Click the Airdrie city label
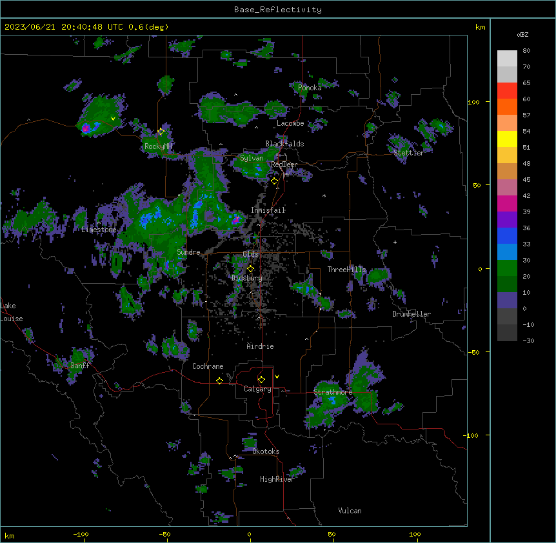This screenshot has height=543, width=556. (261, 346)
